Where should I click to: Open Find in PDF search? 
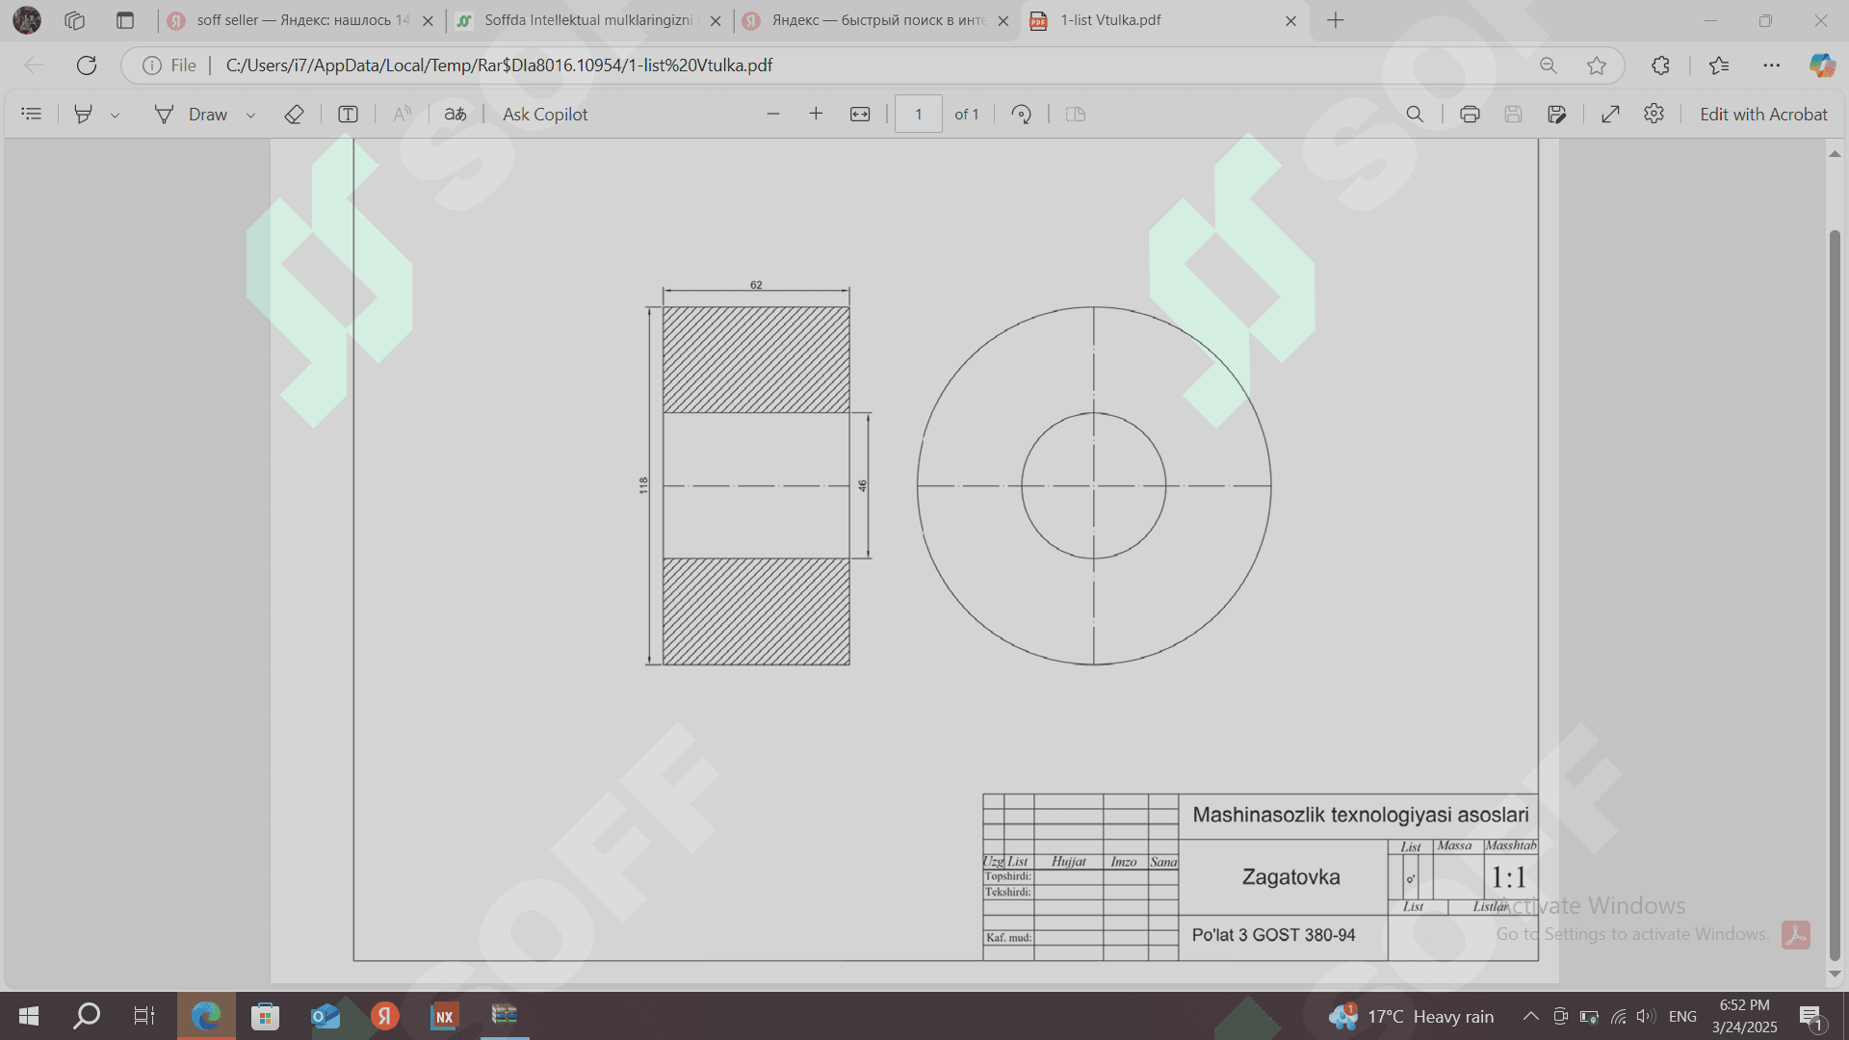coord(1415,114)
